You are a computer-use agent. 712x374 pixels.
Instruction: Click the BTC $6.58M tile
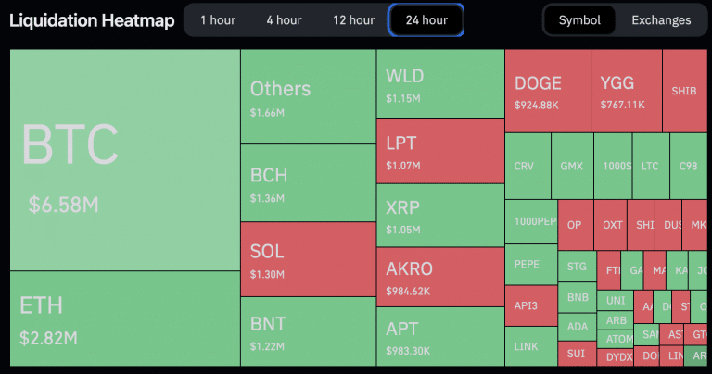(124, 159)
